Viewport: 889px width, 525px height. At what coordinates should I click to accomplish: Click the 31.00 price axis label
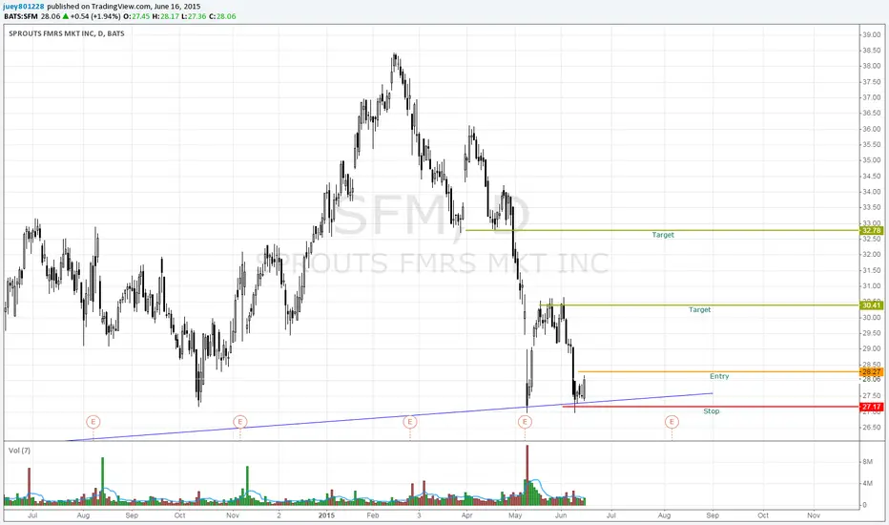tap(872, 286)
